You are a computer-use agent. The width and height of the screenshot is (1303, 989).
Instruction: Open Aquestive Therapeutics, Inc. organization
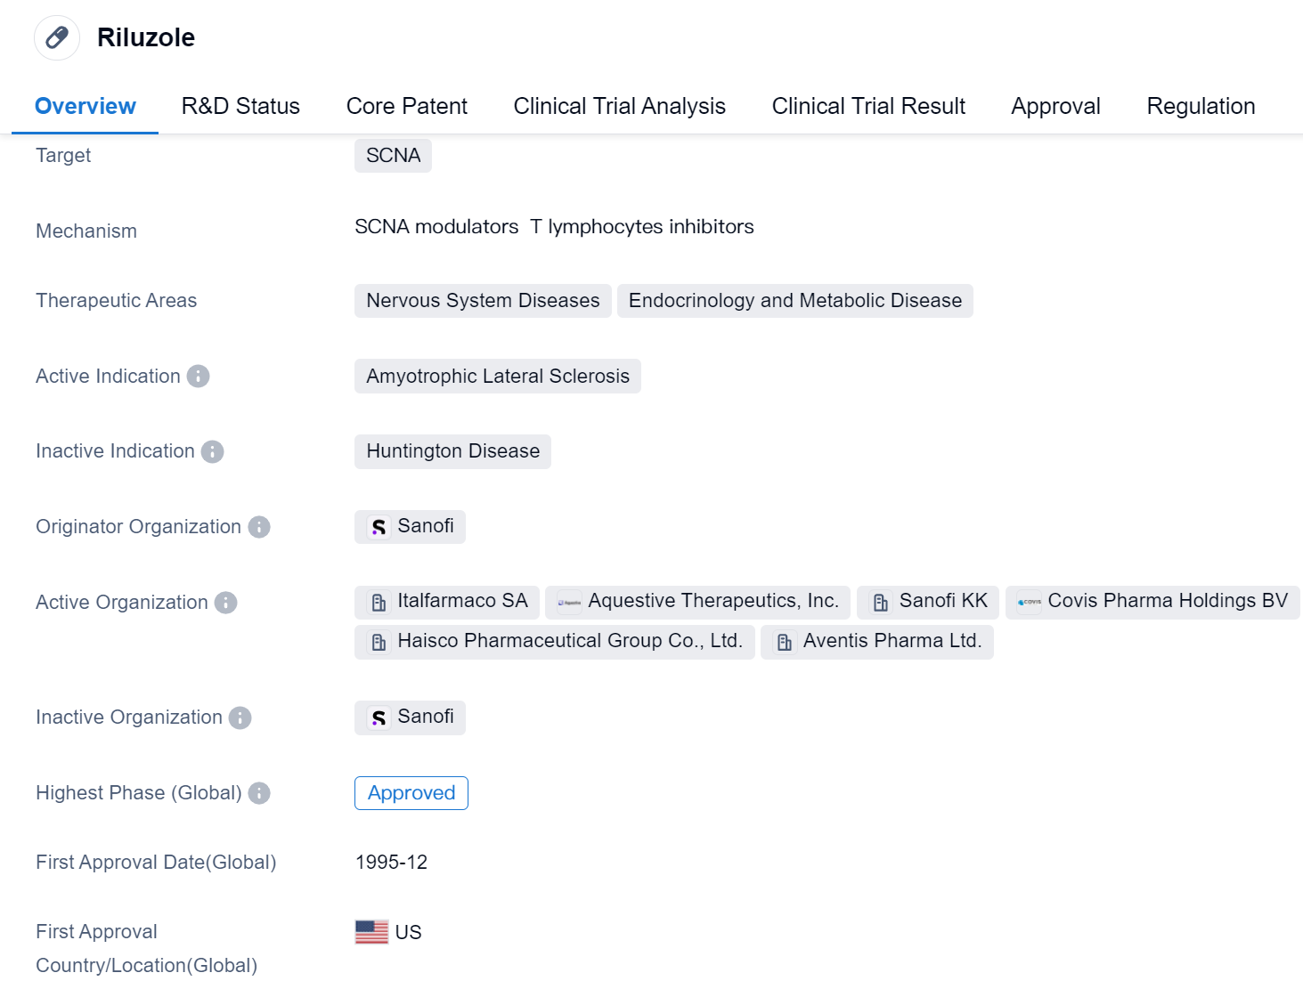tap(697, 602)
